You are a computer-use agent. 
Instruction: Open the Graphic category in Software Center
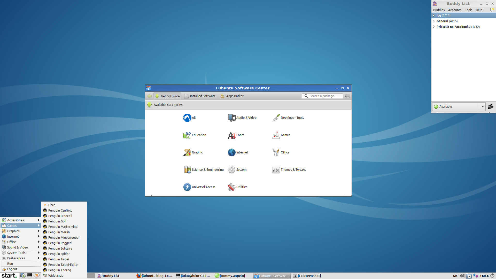pyautogui.click(x=193, y=152)
